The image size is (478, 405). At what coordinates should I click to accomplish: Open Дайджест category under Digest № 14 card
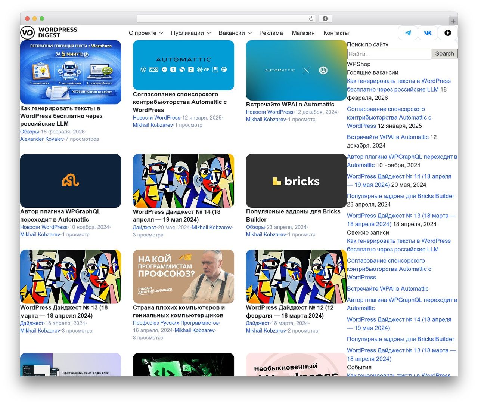[x=145, y=227]
